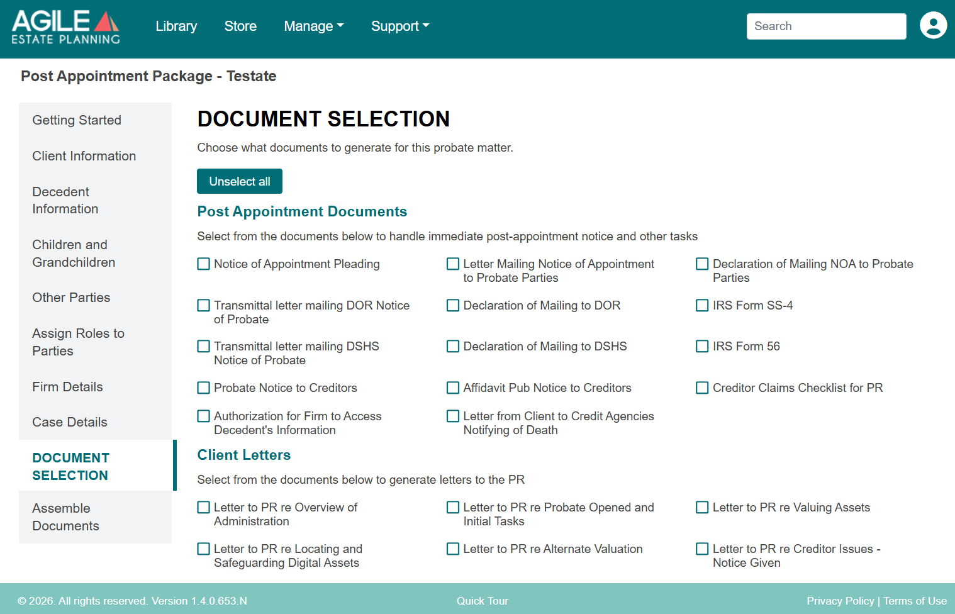
Task: Tick Letter from Client to Credit Agencies
Action: pos(453,416)
